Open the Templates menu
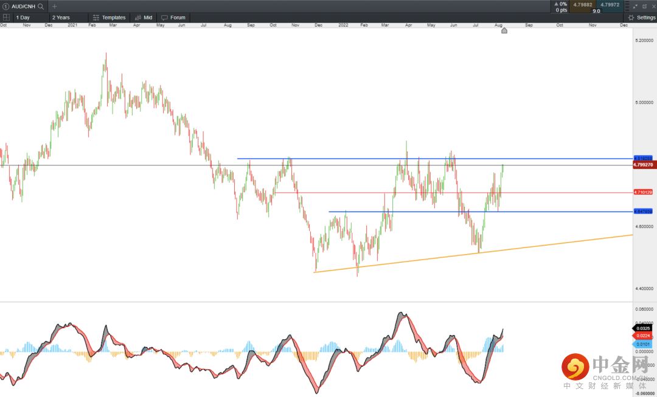 tap(109, 18)
